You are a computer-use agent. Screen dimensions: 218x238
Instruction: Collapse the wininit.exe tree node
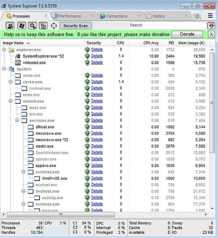pos(11,101)
